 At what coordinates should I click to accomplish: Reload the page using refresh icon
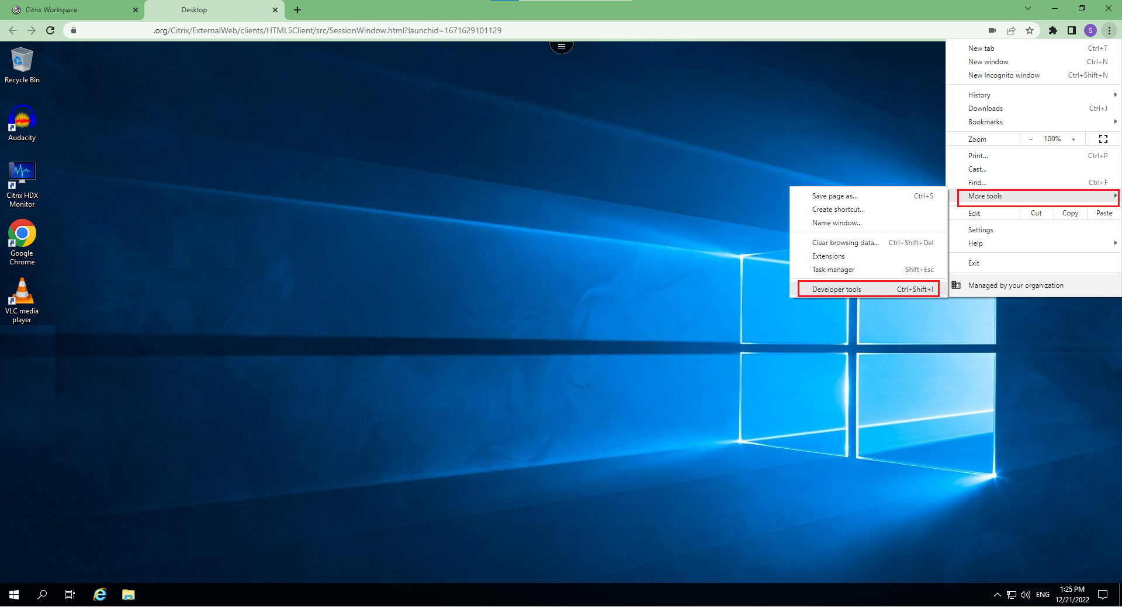click(x=50, y=30)
